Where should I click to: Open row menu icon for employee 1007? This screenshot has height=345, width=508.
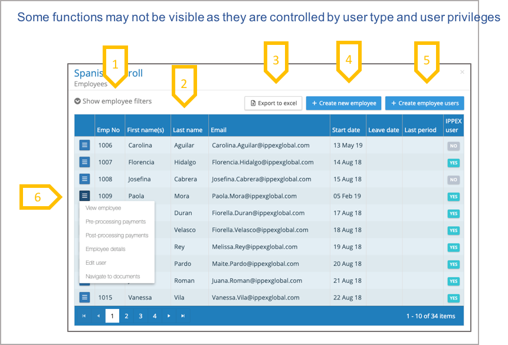84,162
